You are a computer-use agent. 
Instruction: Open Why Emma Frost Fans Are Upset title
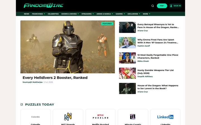(158, 41)
